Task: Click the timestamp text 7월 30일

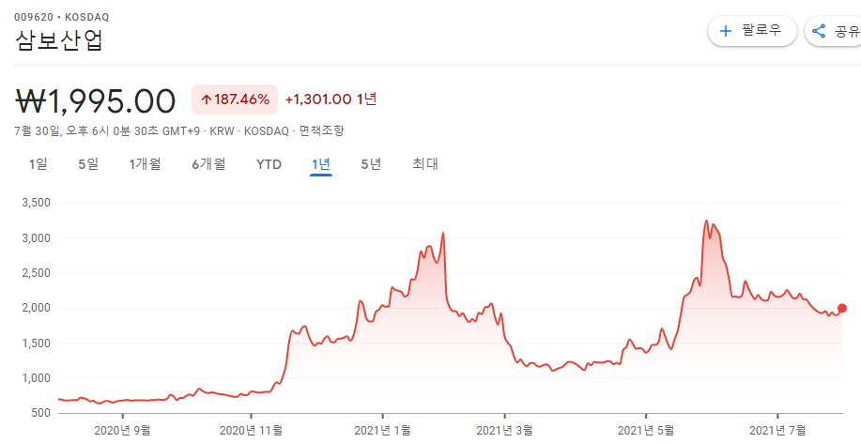Action: click(38, 131)
